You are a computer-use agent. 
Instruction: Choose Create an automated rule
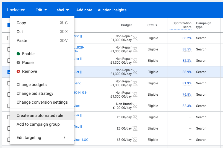coord(40,115)
